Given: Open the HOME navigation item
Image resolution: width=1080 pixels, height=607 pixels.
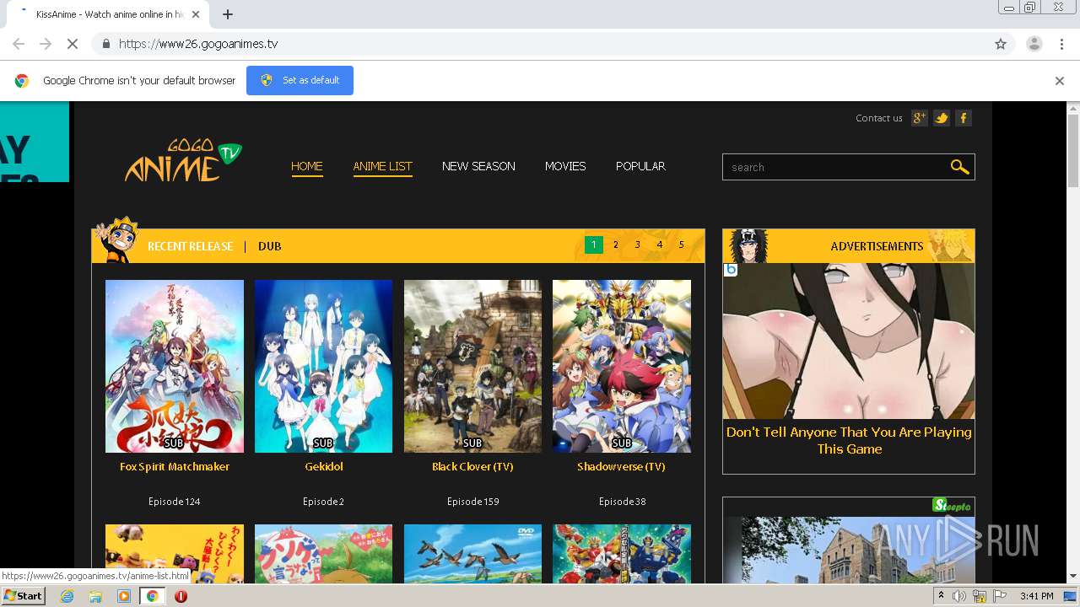Looking at the screenshot, I should tap(307, 166).
